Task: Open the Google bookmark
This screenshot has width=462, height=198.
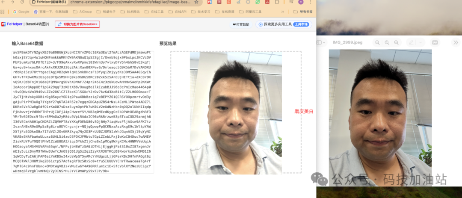Action: 21,12
